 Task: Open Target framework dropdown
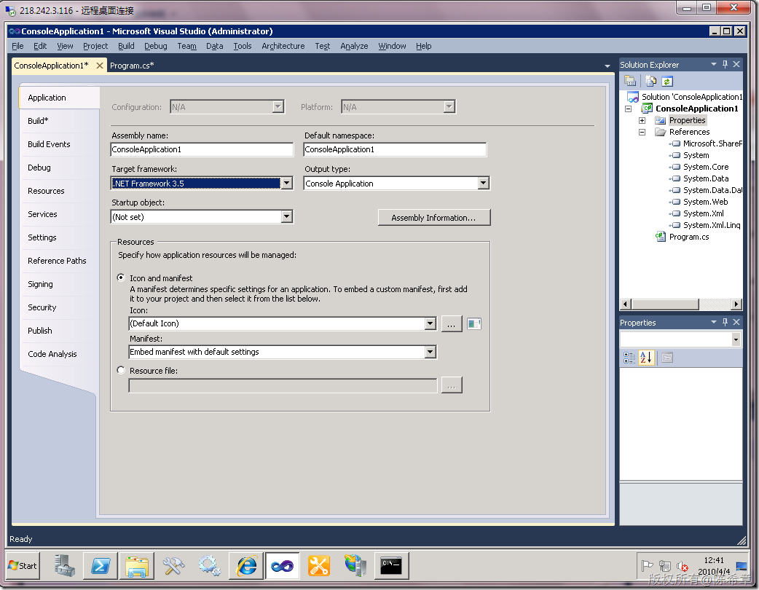287,183
